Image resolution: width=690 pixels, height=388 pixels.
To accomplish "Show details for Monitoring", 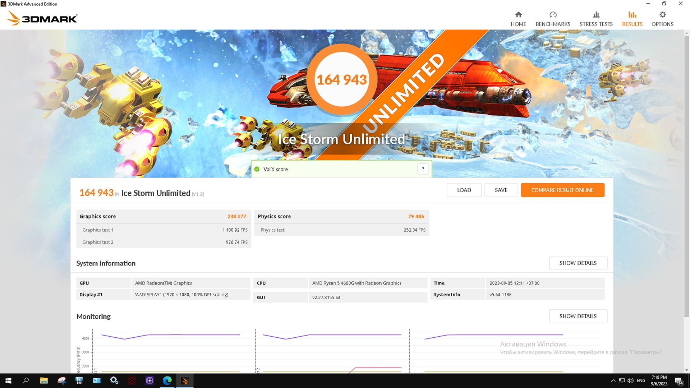I will 578,316.
